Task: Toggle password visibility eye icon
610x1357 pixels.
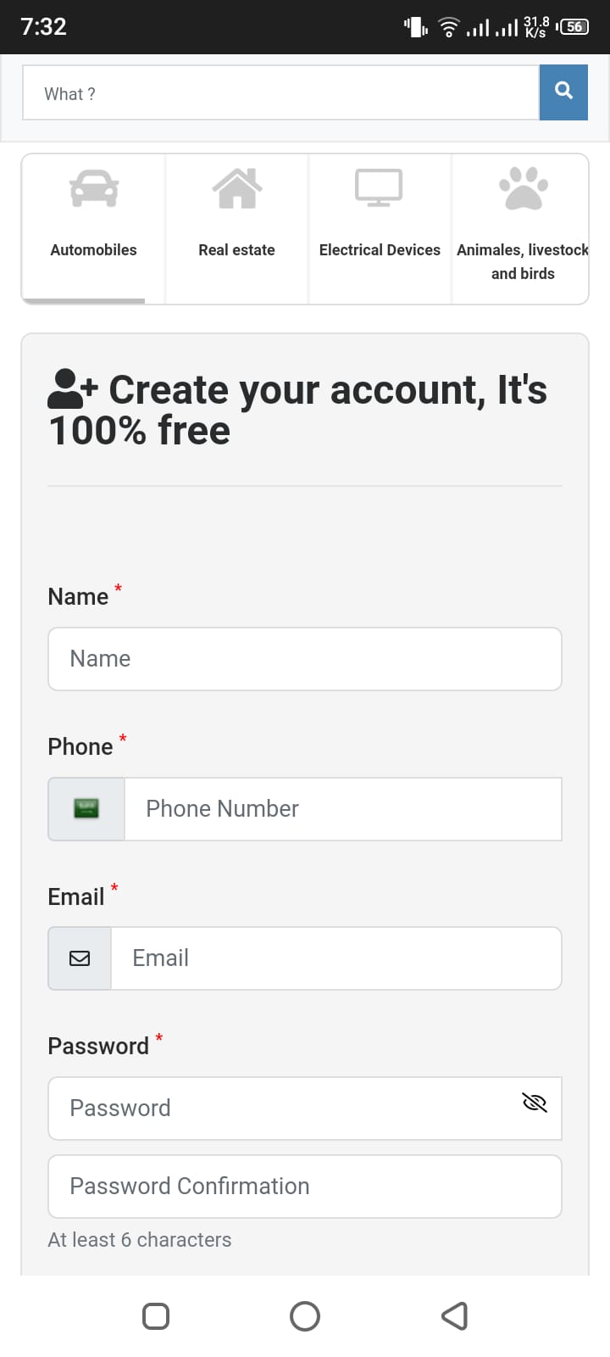Action: (x=535, y=1103)
